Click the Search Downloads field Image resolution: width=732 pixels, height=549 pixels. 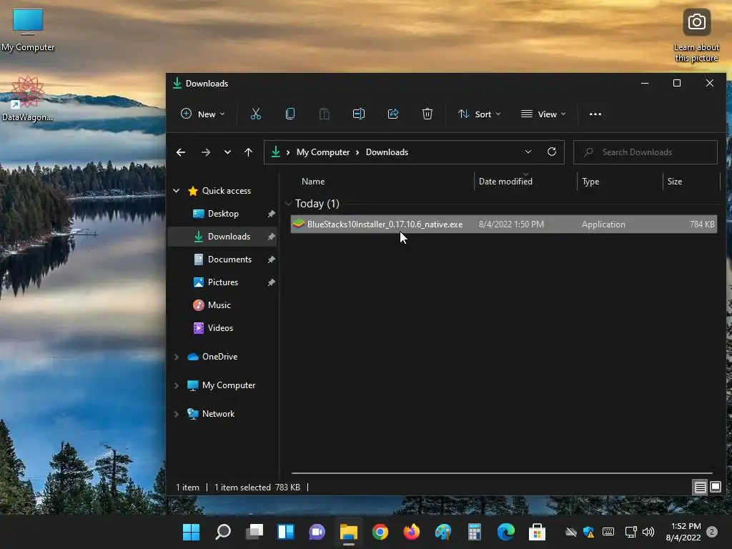click(646, 152)
